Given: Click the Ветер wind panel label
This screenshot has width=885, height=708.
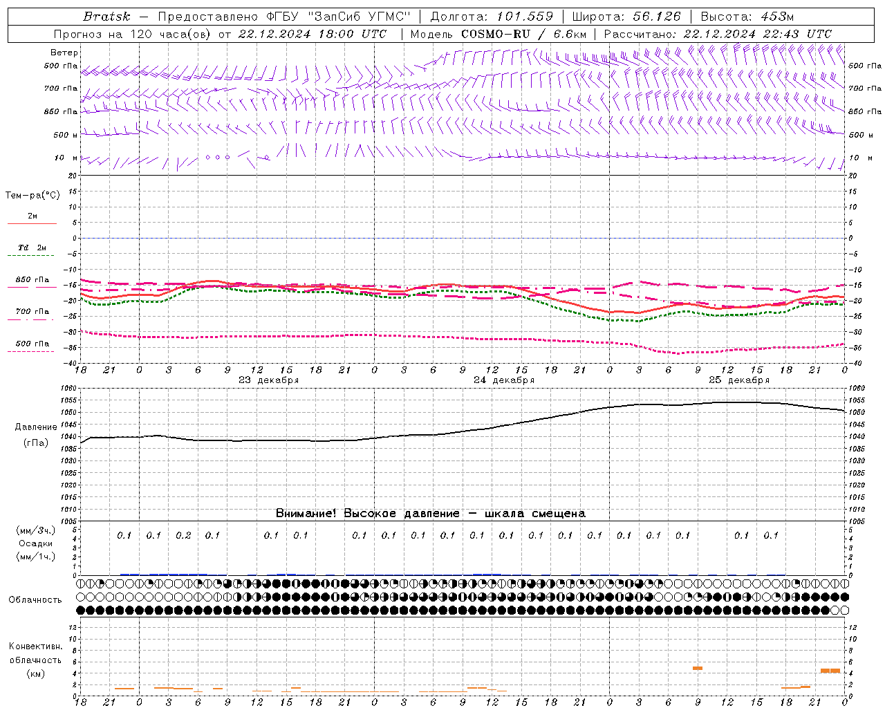Looking at the screenshot, I should pyautogui.click(x=64, y=53).
